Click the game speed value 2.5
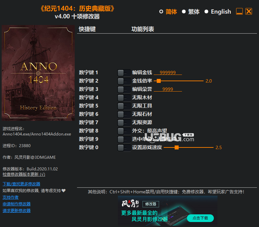The image size is (259, 227). click(218, 147)
